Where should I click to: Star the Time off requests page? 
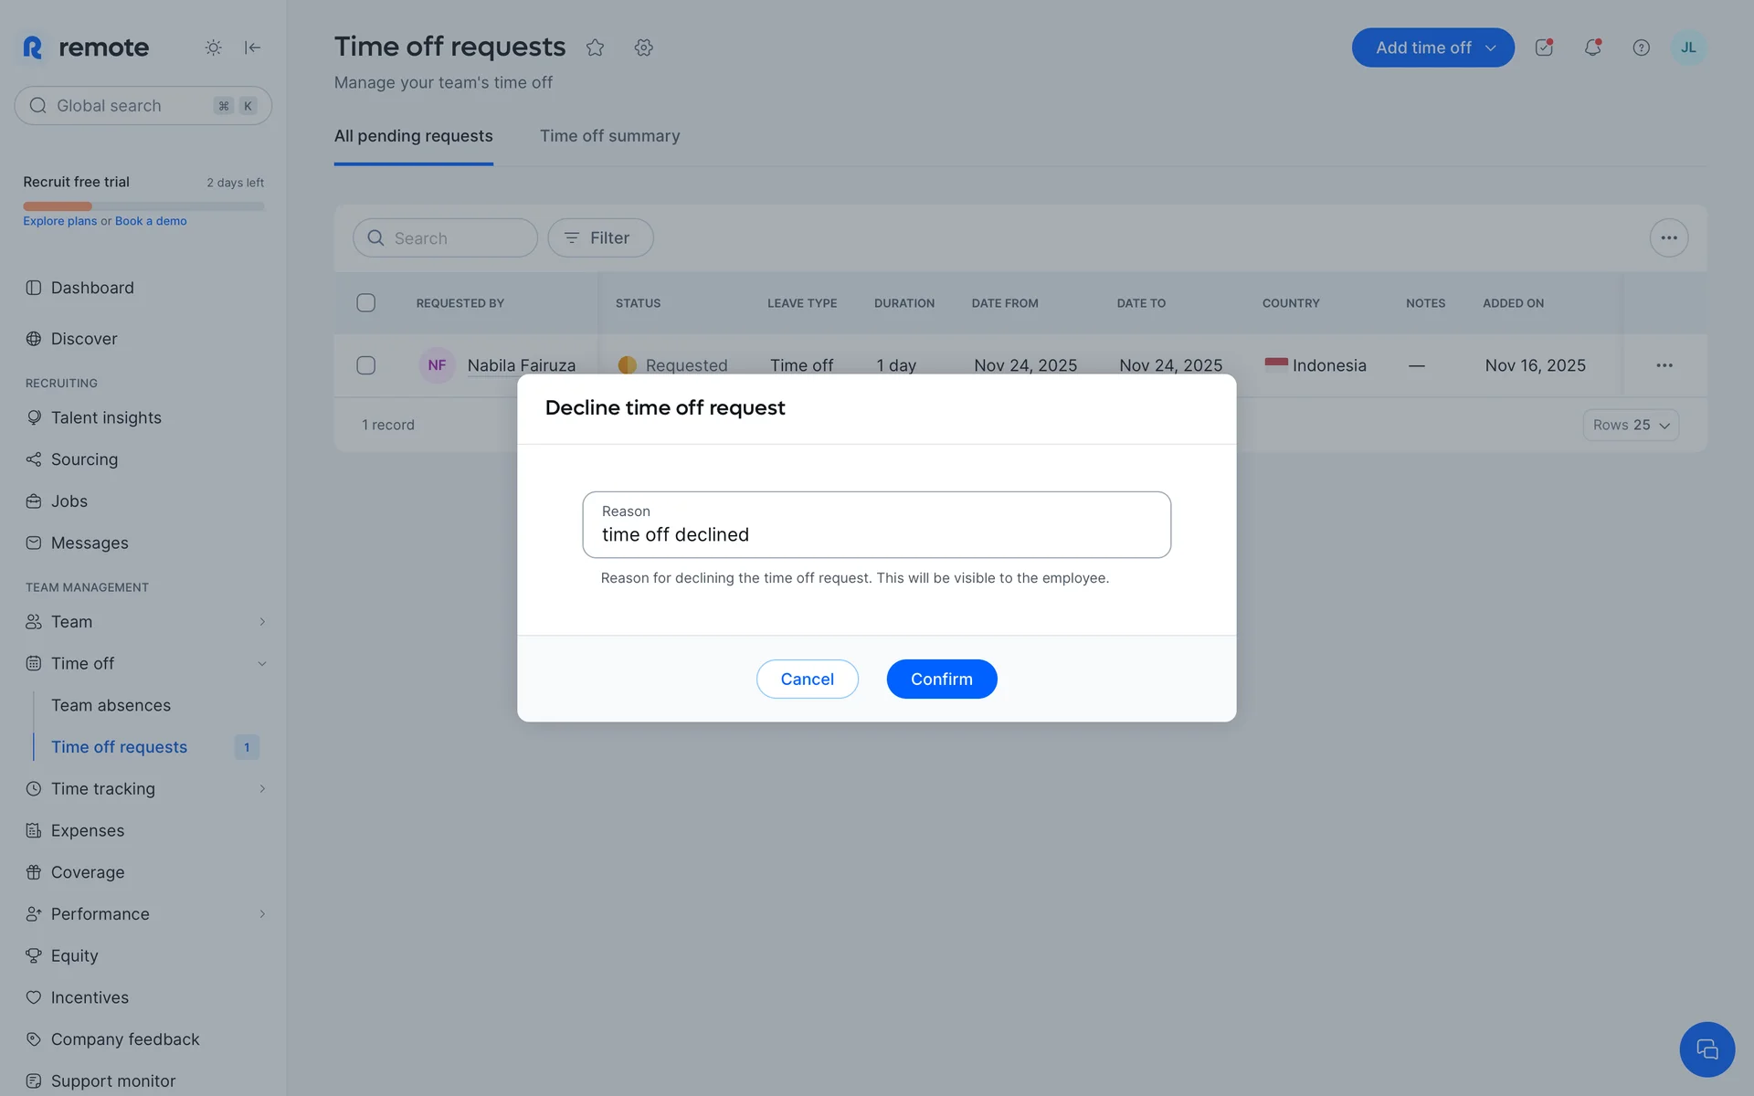click(595, 47)
